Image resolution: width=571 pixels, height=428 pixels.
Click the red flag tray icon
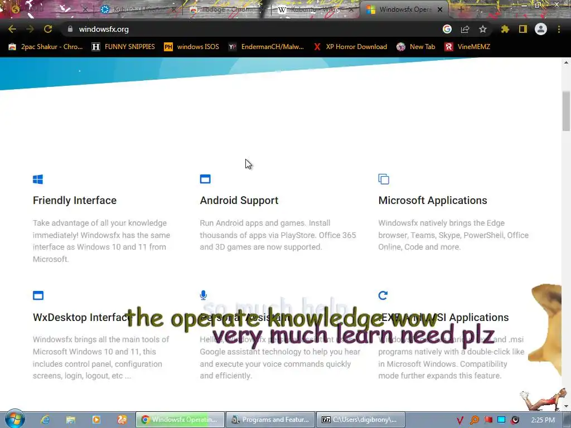(488, 420)
